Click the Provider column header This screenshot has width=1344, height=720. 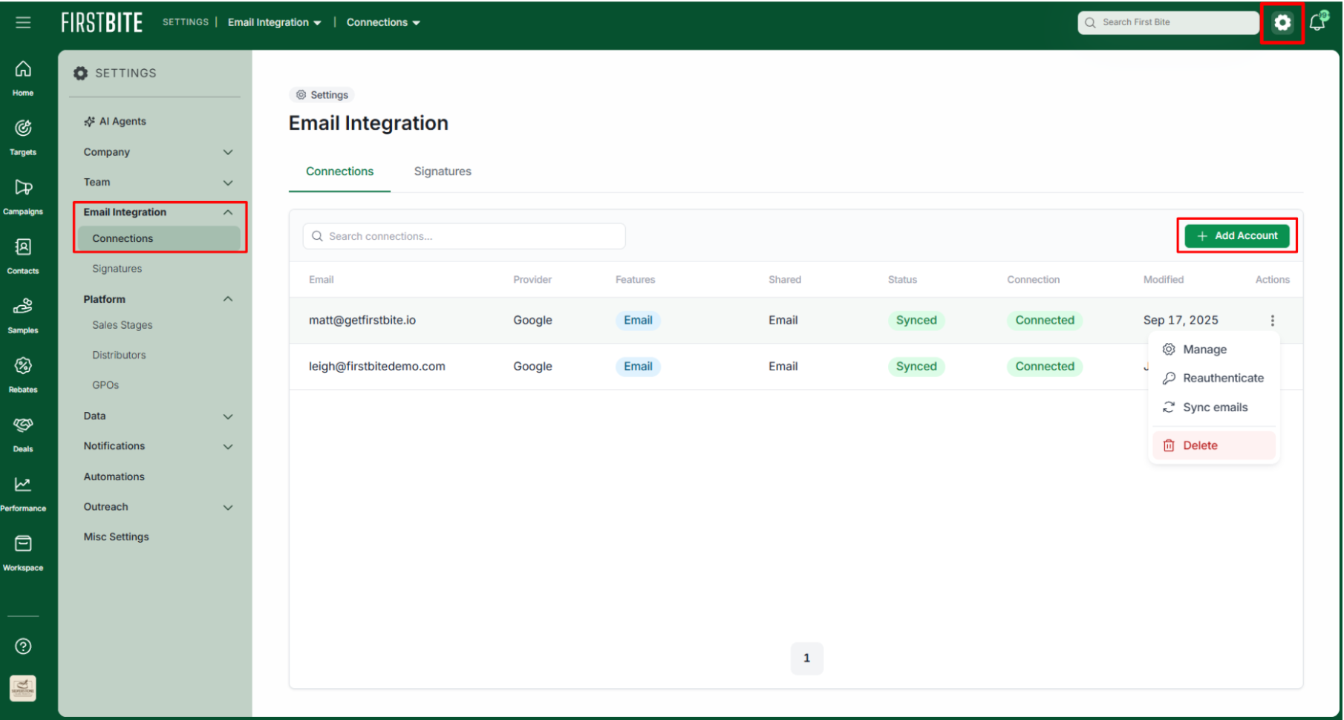[x=532, y=280]
